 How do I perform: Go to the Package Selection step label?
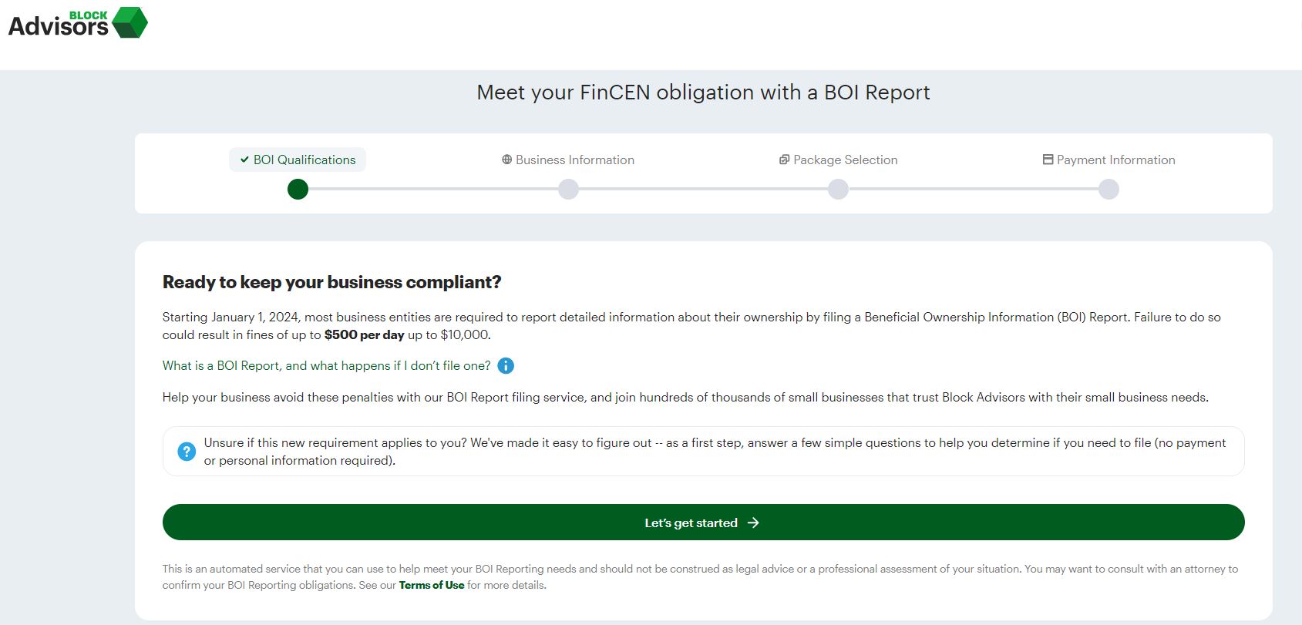pyautogui.click(x=845, y=160)
